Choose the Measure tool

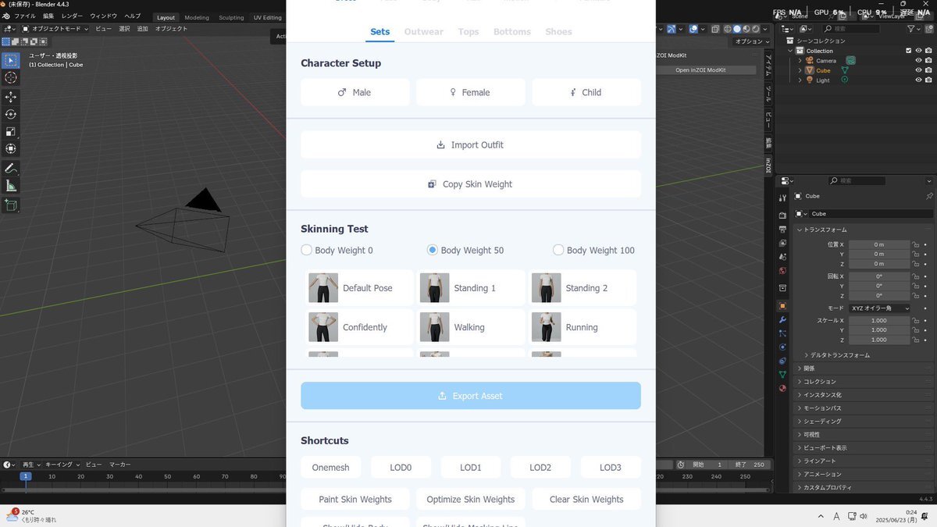point(11,185)
